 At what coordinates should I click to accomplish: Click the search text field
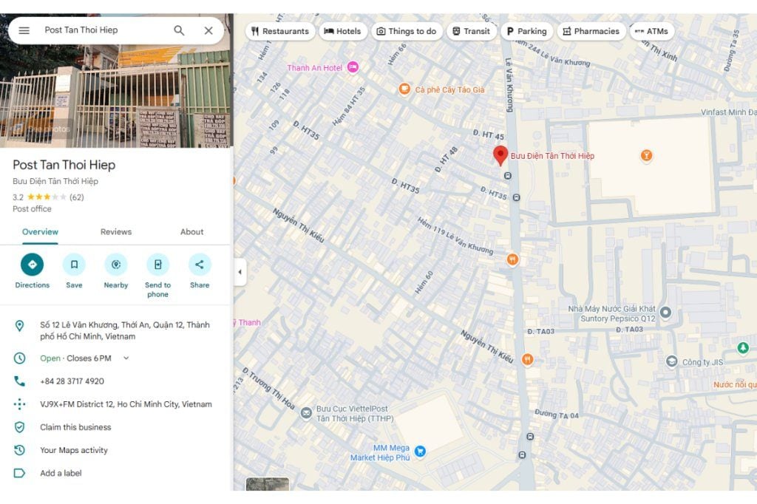click(103, 30)
